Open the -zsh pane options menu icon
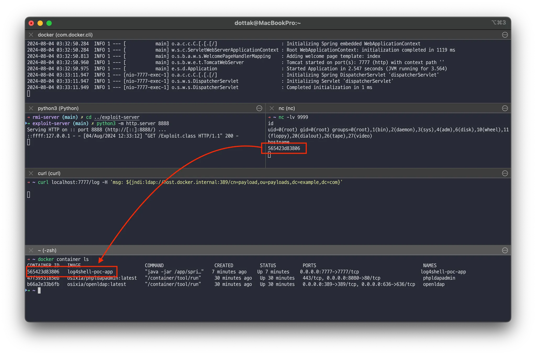Screen dimensions: 536x355 pos(505,250)
